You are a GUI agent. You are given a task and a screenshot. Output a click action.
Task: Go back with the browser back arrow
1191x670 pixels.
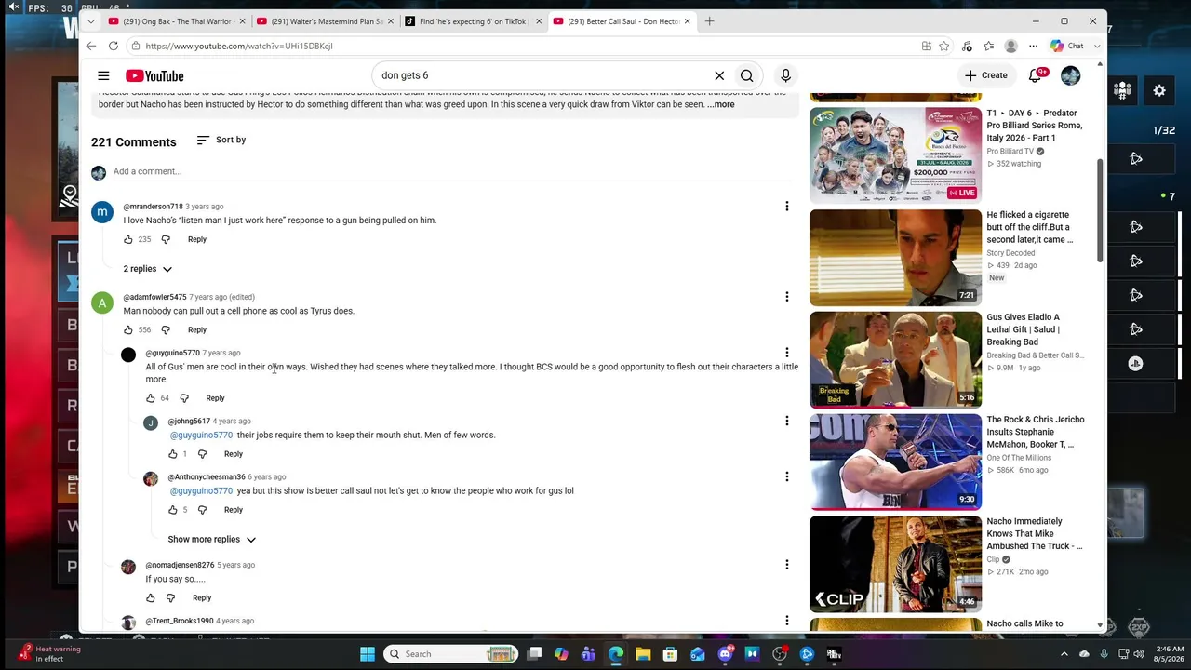[x=90, y=46]
